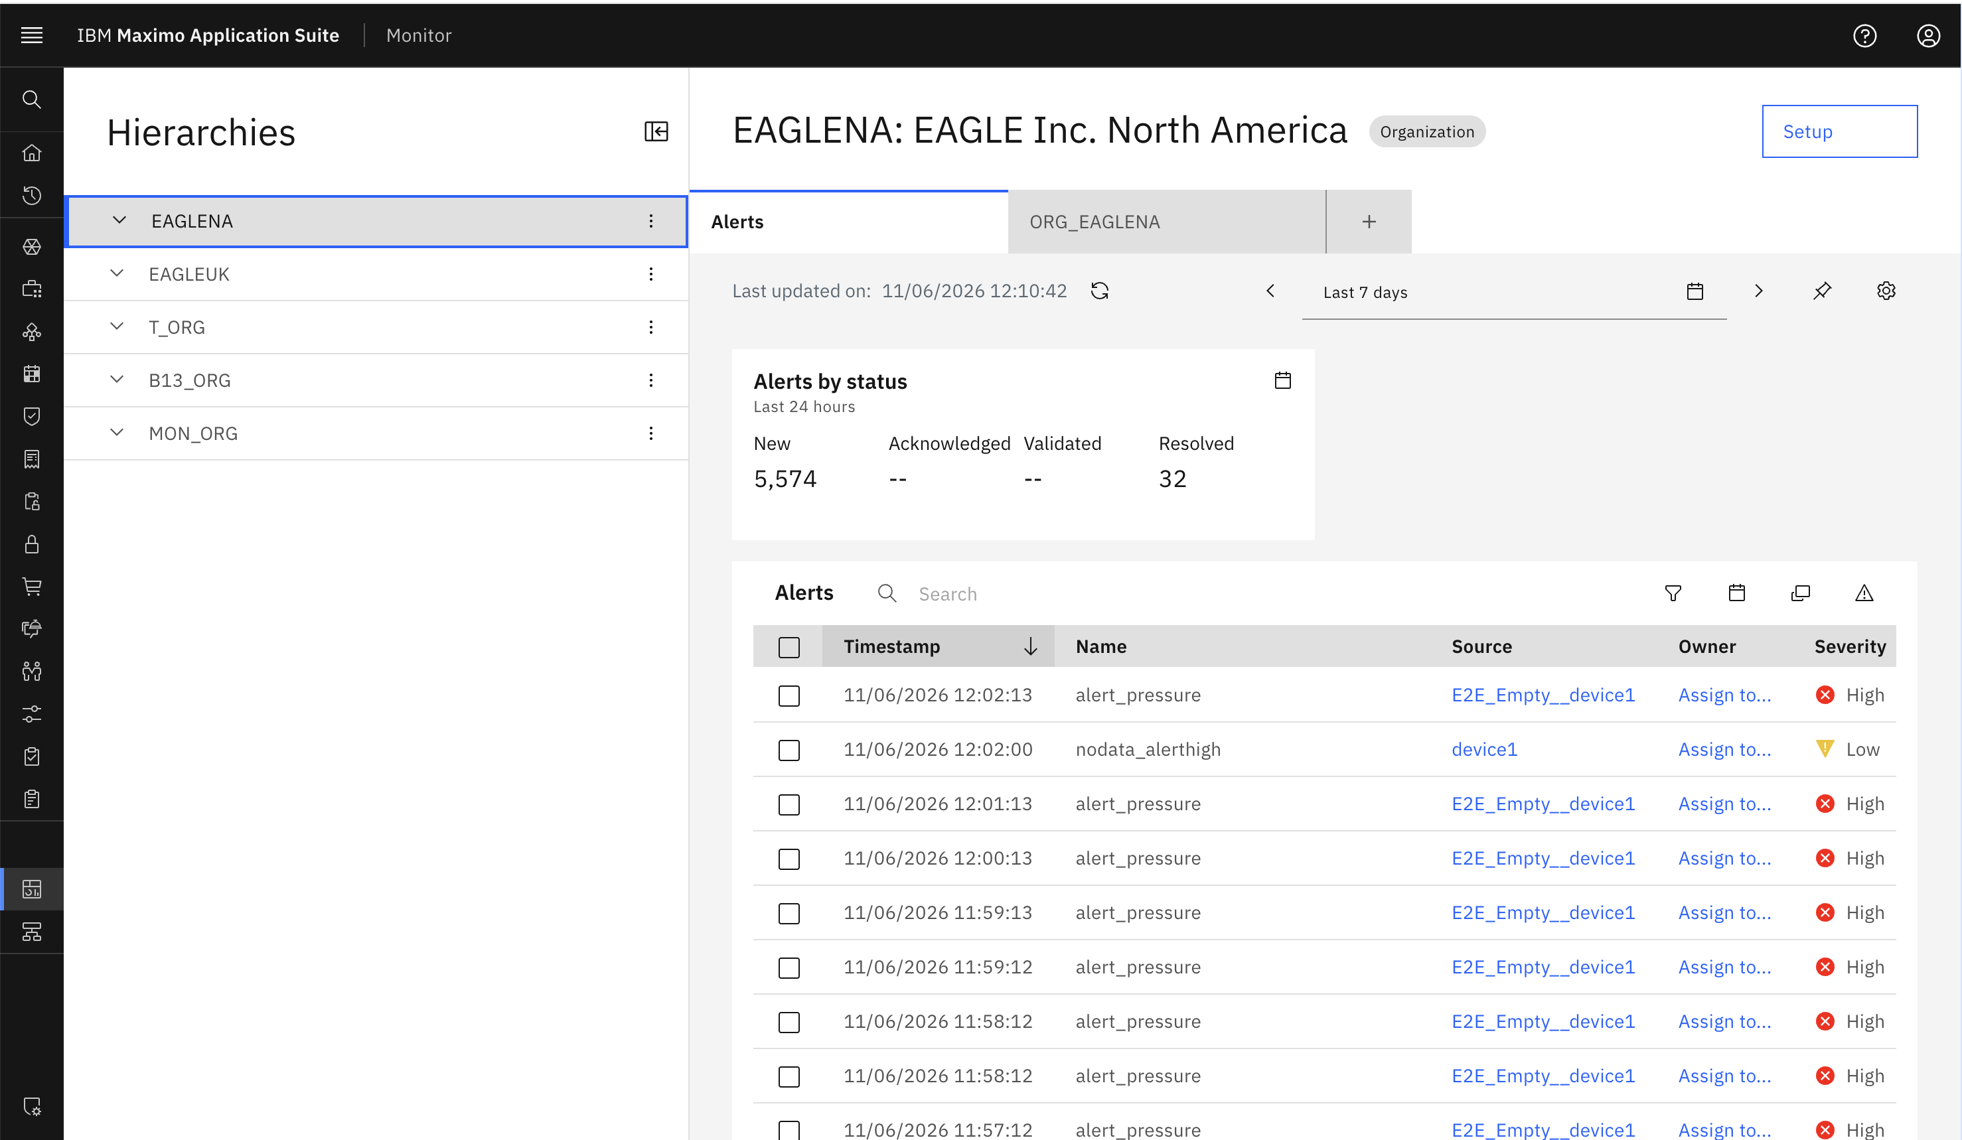The height and width of the screenshot is (1140, 1962).
Task: Pin the dashboard time range
Action: click(x=1822, y=291)
